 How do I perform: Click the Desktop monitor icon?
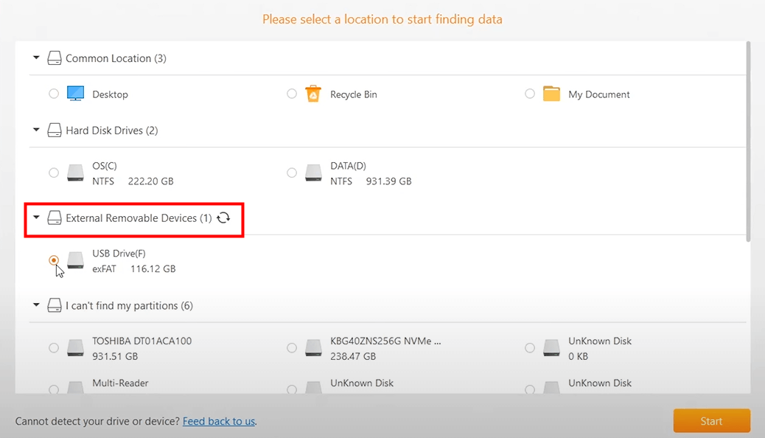tap(75, 94)
